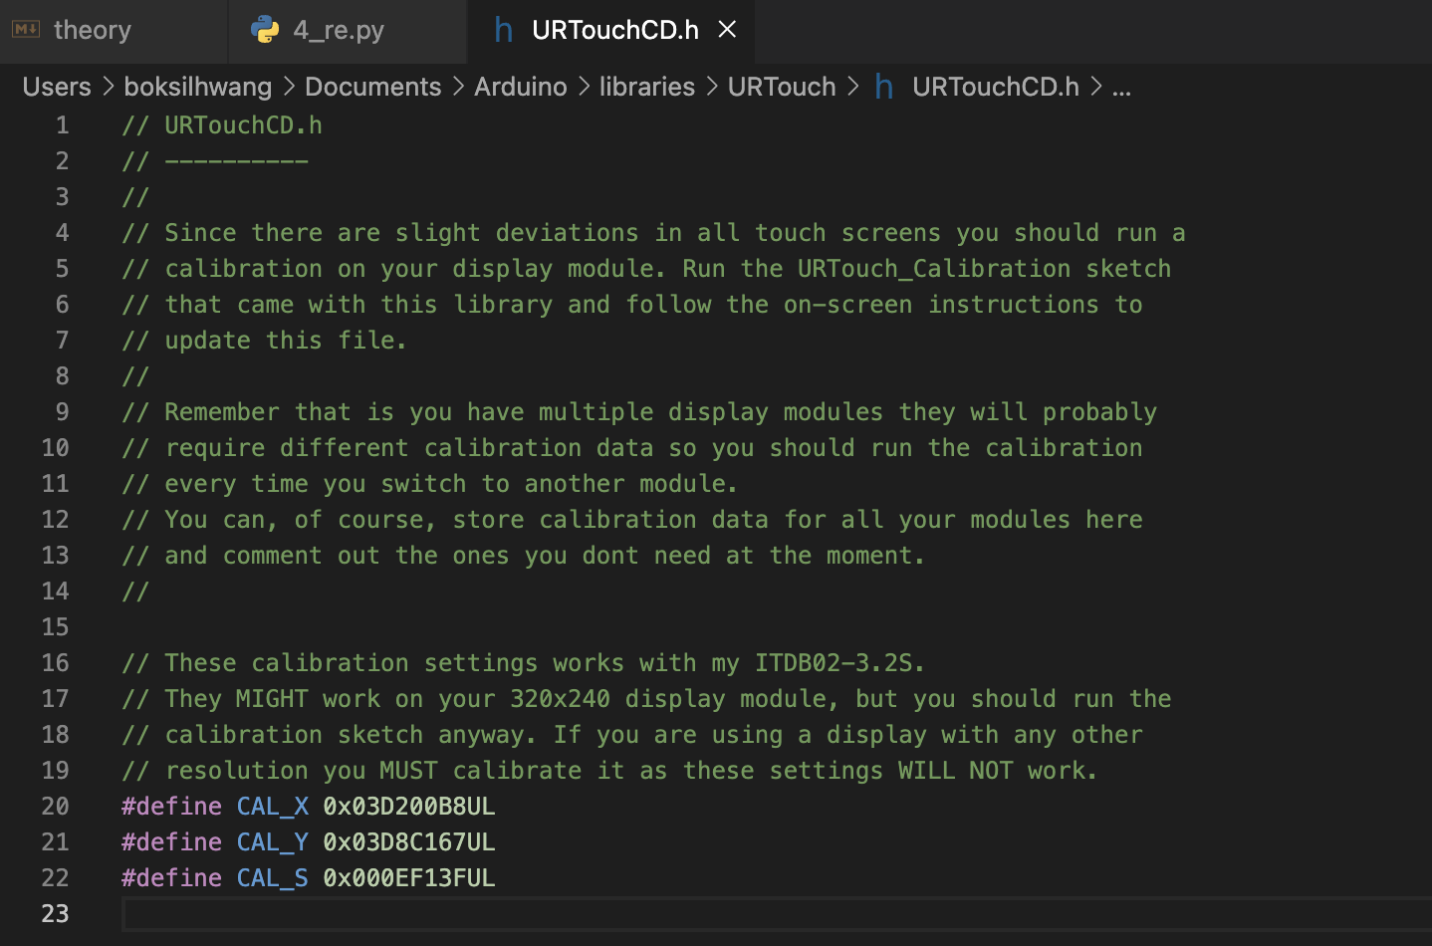1432x946 pixels.
Task: Click the header file icon in breadcrumb
Action: (x=884, y=87)
